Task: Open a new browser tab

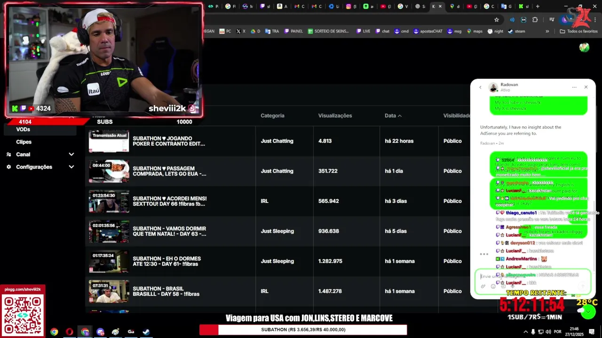Action: [x=538, y=7]
